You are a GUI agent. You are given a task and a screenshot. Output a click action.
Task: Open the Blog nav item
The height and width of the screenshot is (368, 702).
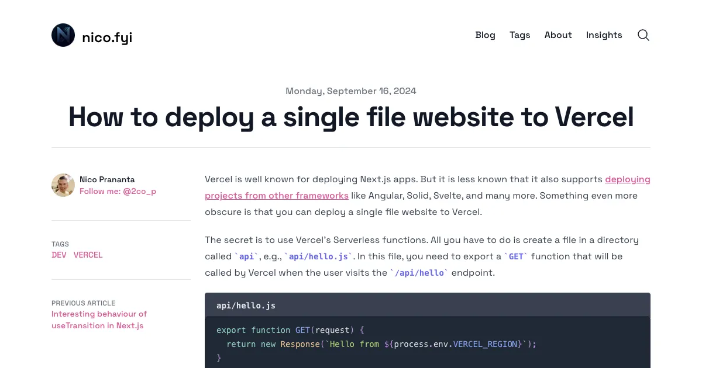[x=485, y=35]
